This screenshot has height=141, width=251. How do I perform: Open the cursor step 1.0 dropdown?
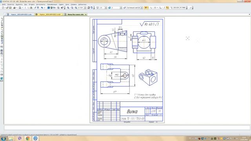[106, 8]
